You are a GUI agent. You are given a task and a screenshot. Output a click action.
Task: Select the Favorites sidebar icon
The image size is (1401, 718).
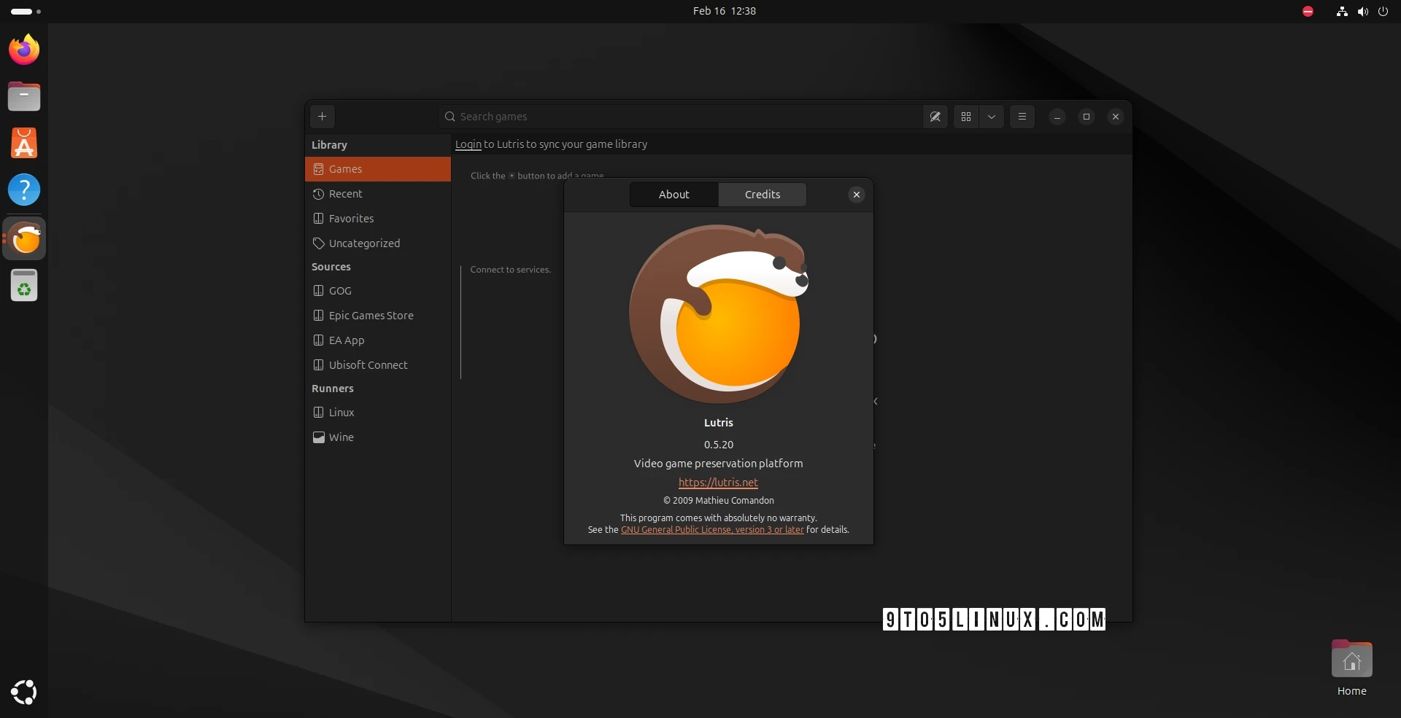[x=319, y=218]
